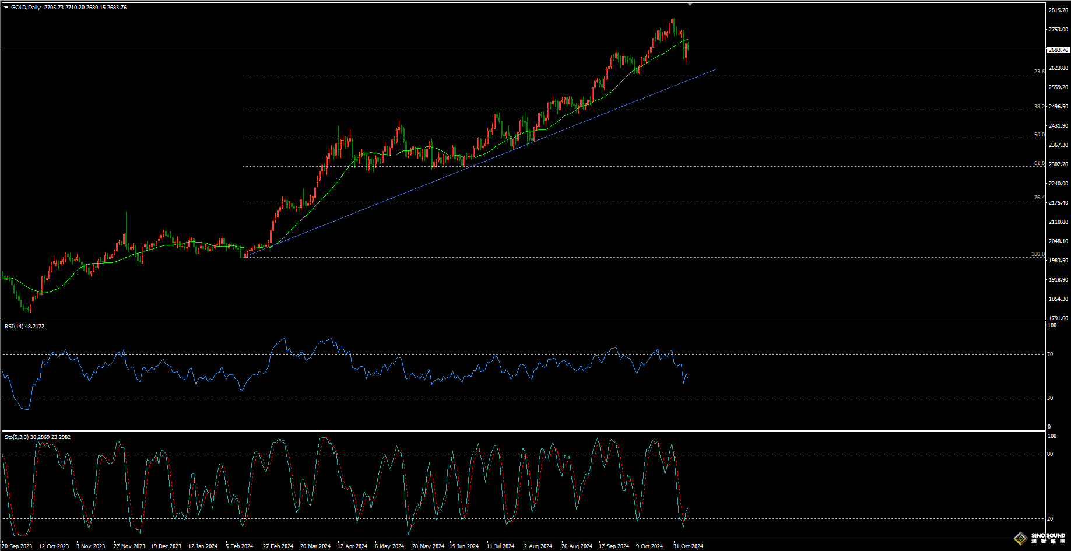
Task: Click the Sto(5,3,3) stochastic indicator label
Action: 38,437
